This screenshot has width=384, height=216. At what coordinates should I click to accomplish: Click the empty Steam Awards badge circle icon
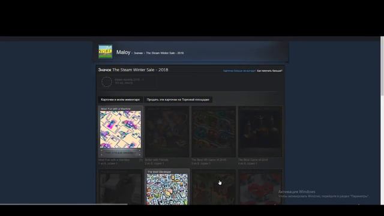(x=107, y=82)
